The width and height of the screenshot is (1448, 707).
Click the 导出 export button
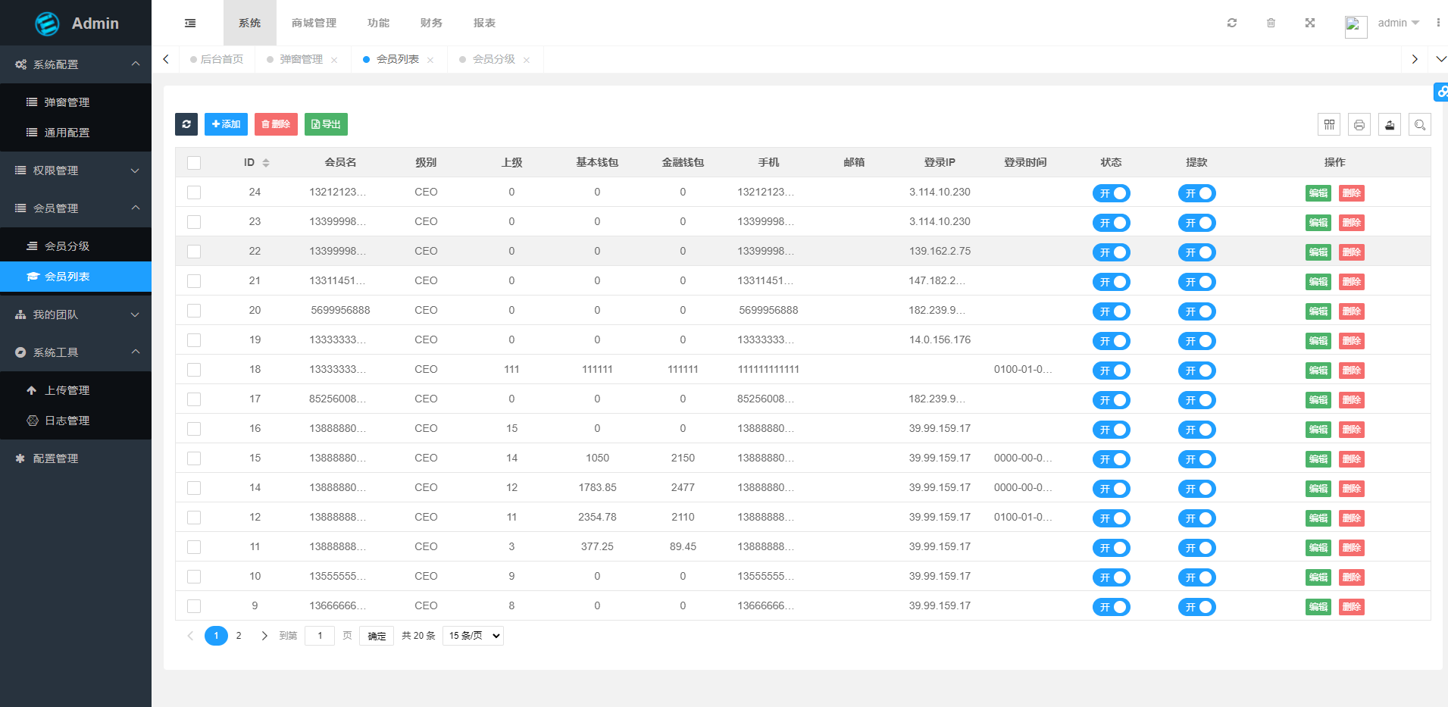click(326, 124)
